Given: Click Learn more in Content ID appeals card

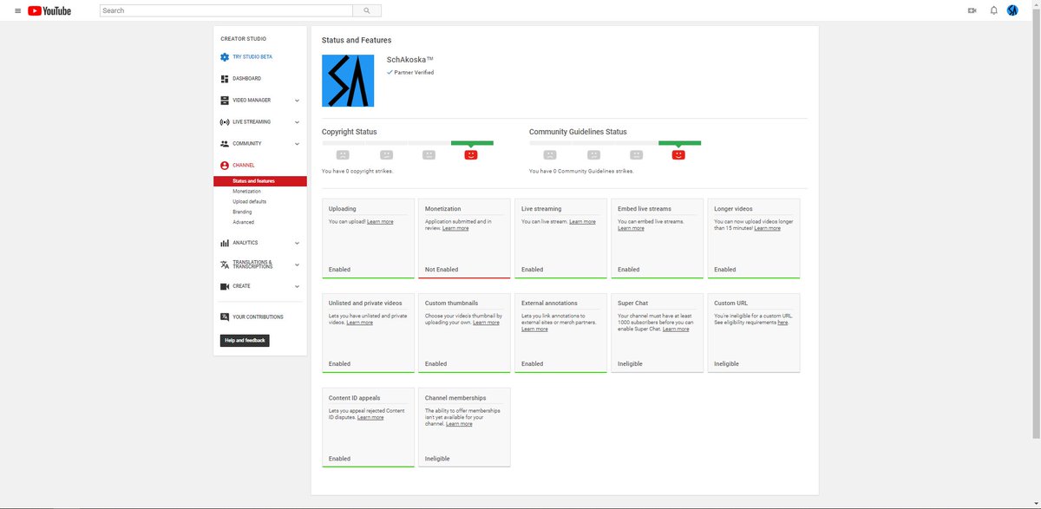Looking at the screenshot, I should (x=370, y=417).
